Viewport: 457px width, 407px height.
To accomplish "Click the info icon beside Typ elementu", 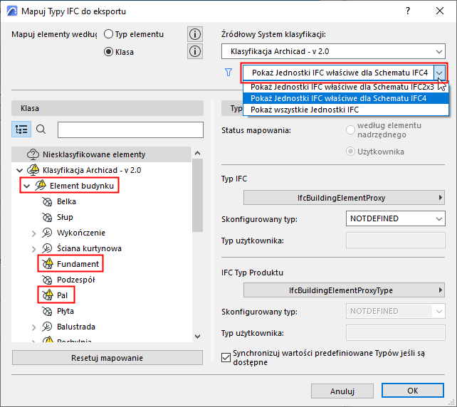I will [x=195, y=34].
